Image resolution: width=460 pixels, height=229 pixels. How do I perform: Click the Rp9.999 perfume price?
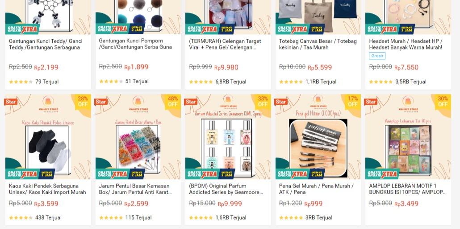(230, 204)
